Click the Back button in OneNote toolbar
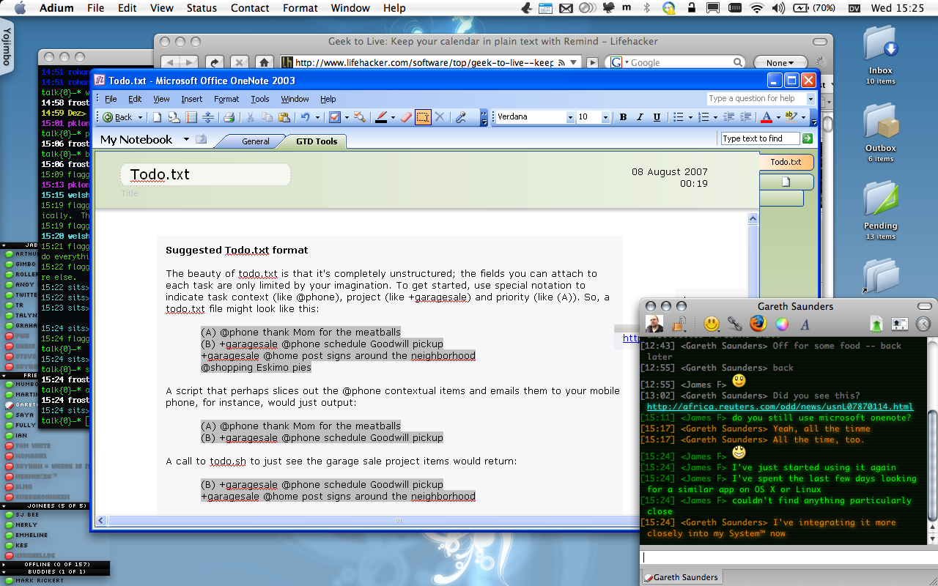Screen dimensions: 938x586 119,117
